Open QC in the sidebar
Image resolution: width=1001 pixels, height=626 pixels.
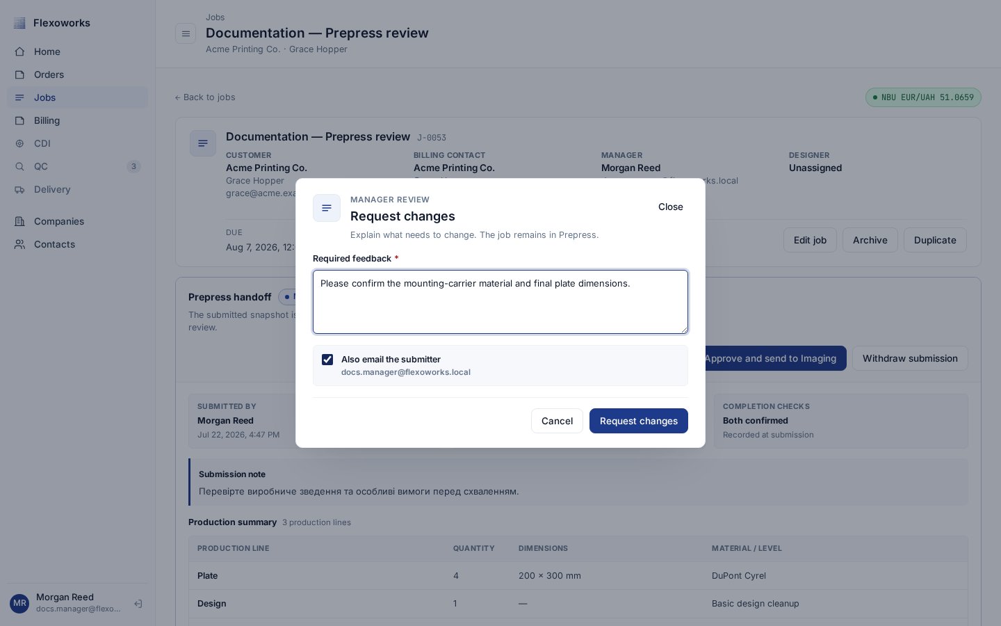click(77, 166)
